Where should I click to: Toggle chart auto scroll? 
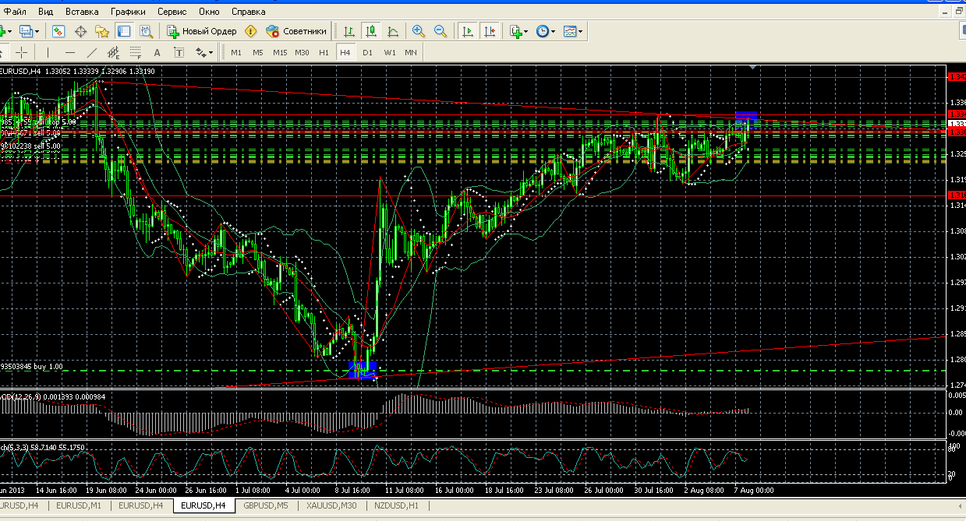(x=468, y=31)
